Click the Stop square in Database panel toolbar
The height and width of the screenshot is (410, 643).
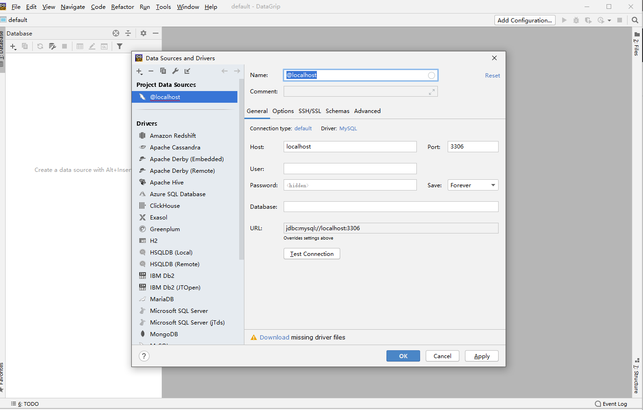pos(64,46)
